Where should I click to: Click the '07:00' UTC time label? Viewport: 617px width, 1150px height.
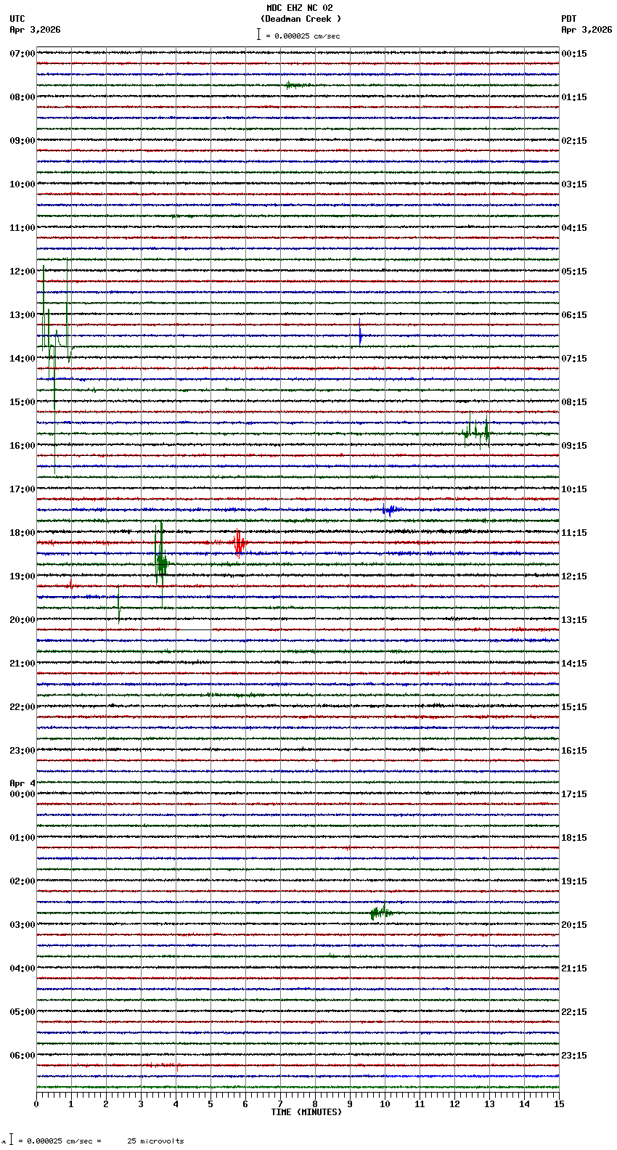pos(23,54)
